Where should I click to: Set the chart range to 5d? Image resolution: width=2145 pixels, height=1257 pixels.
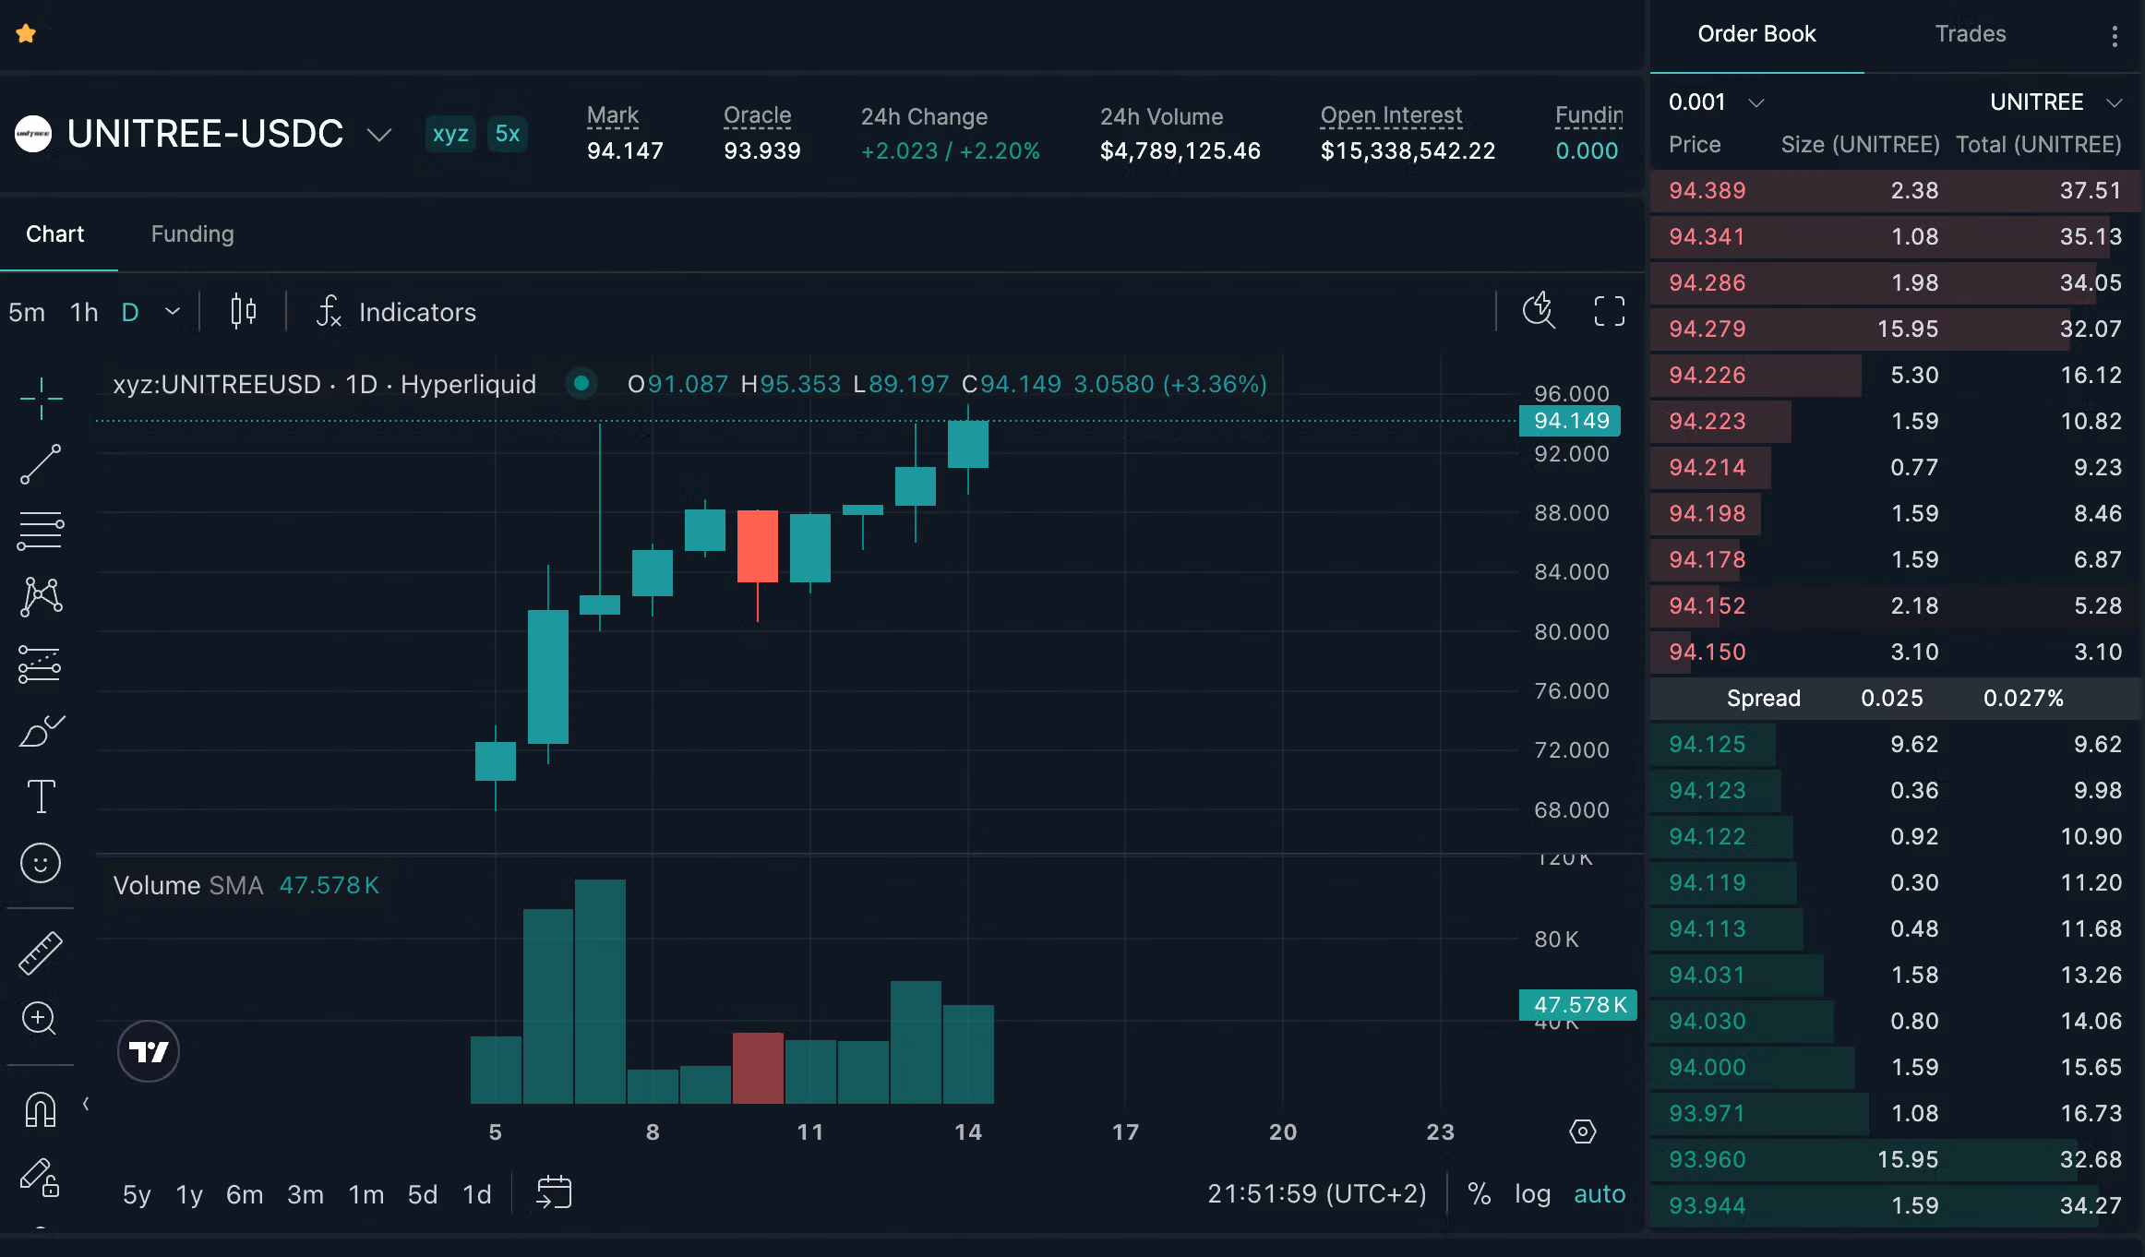click(423, 1194)
